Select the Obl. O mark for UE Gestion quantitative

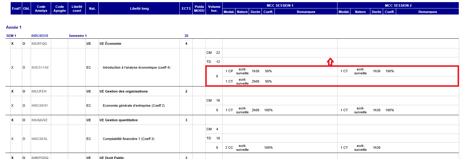click(24, 120)
